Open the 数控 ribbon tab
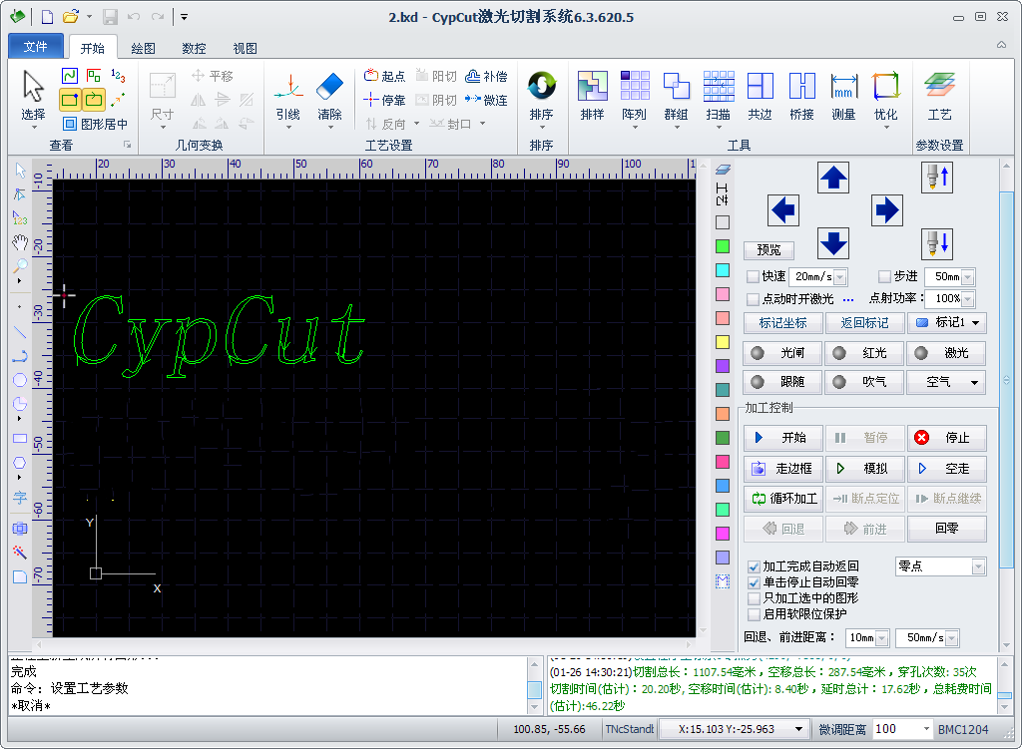Image resolution: width=1022 pixels, height=749 pixels. point(194,48)
